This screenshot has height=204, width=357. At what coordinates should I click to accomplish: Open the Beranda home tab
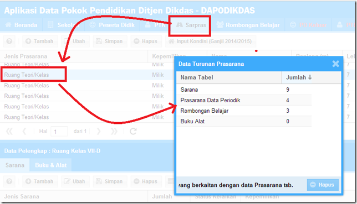[x=21, y=25]
